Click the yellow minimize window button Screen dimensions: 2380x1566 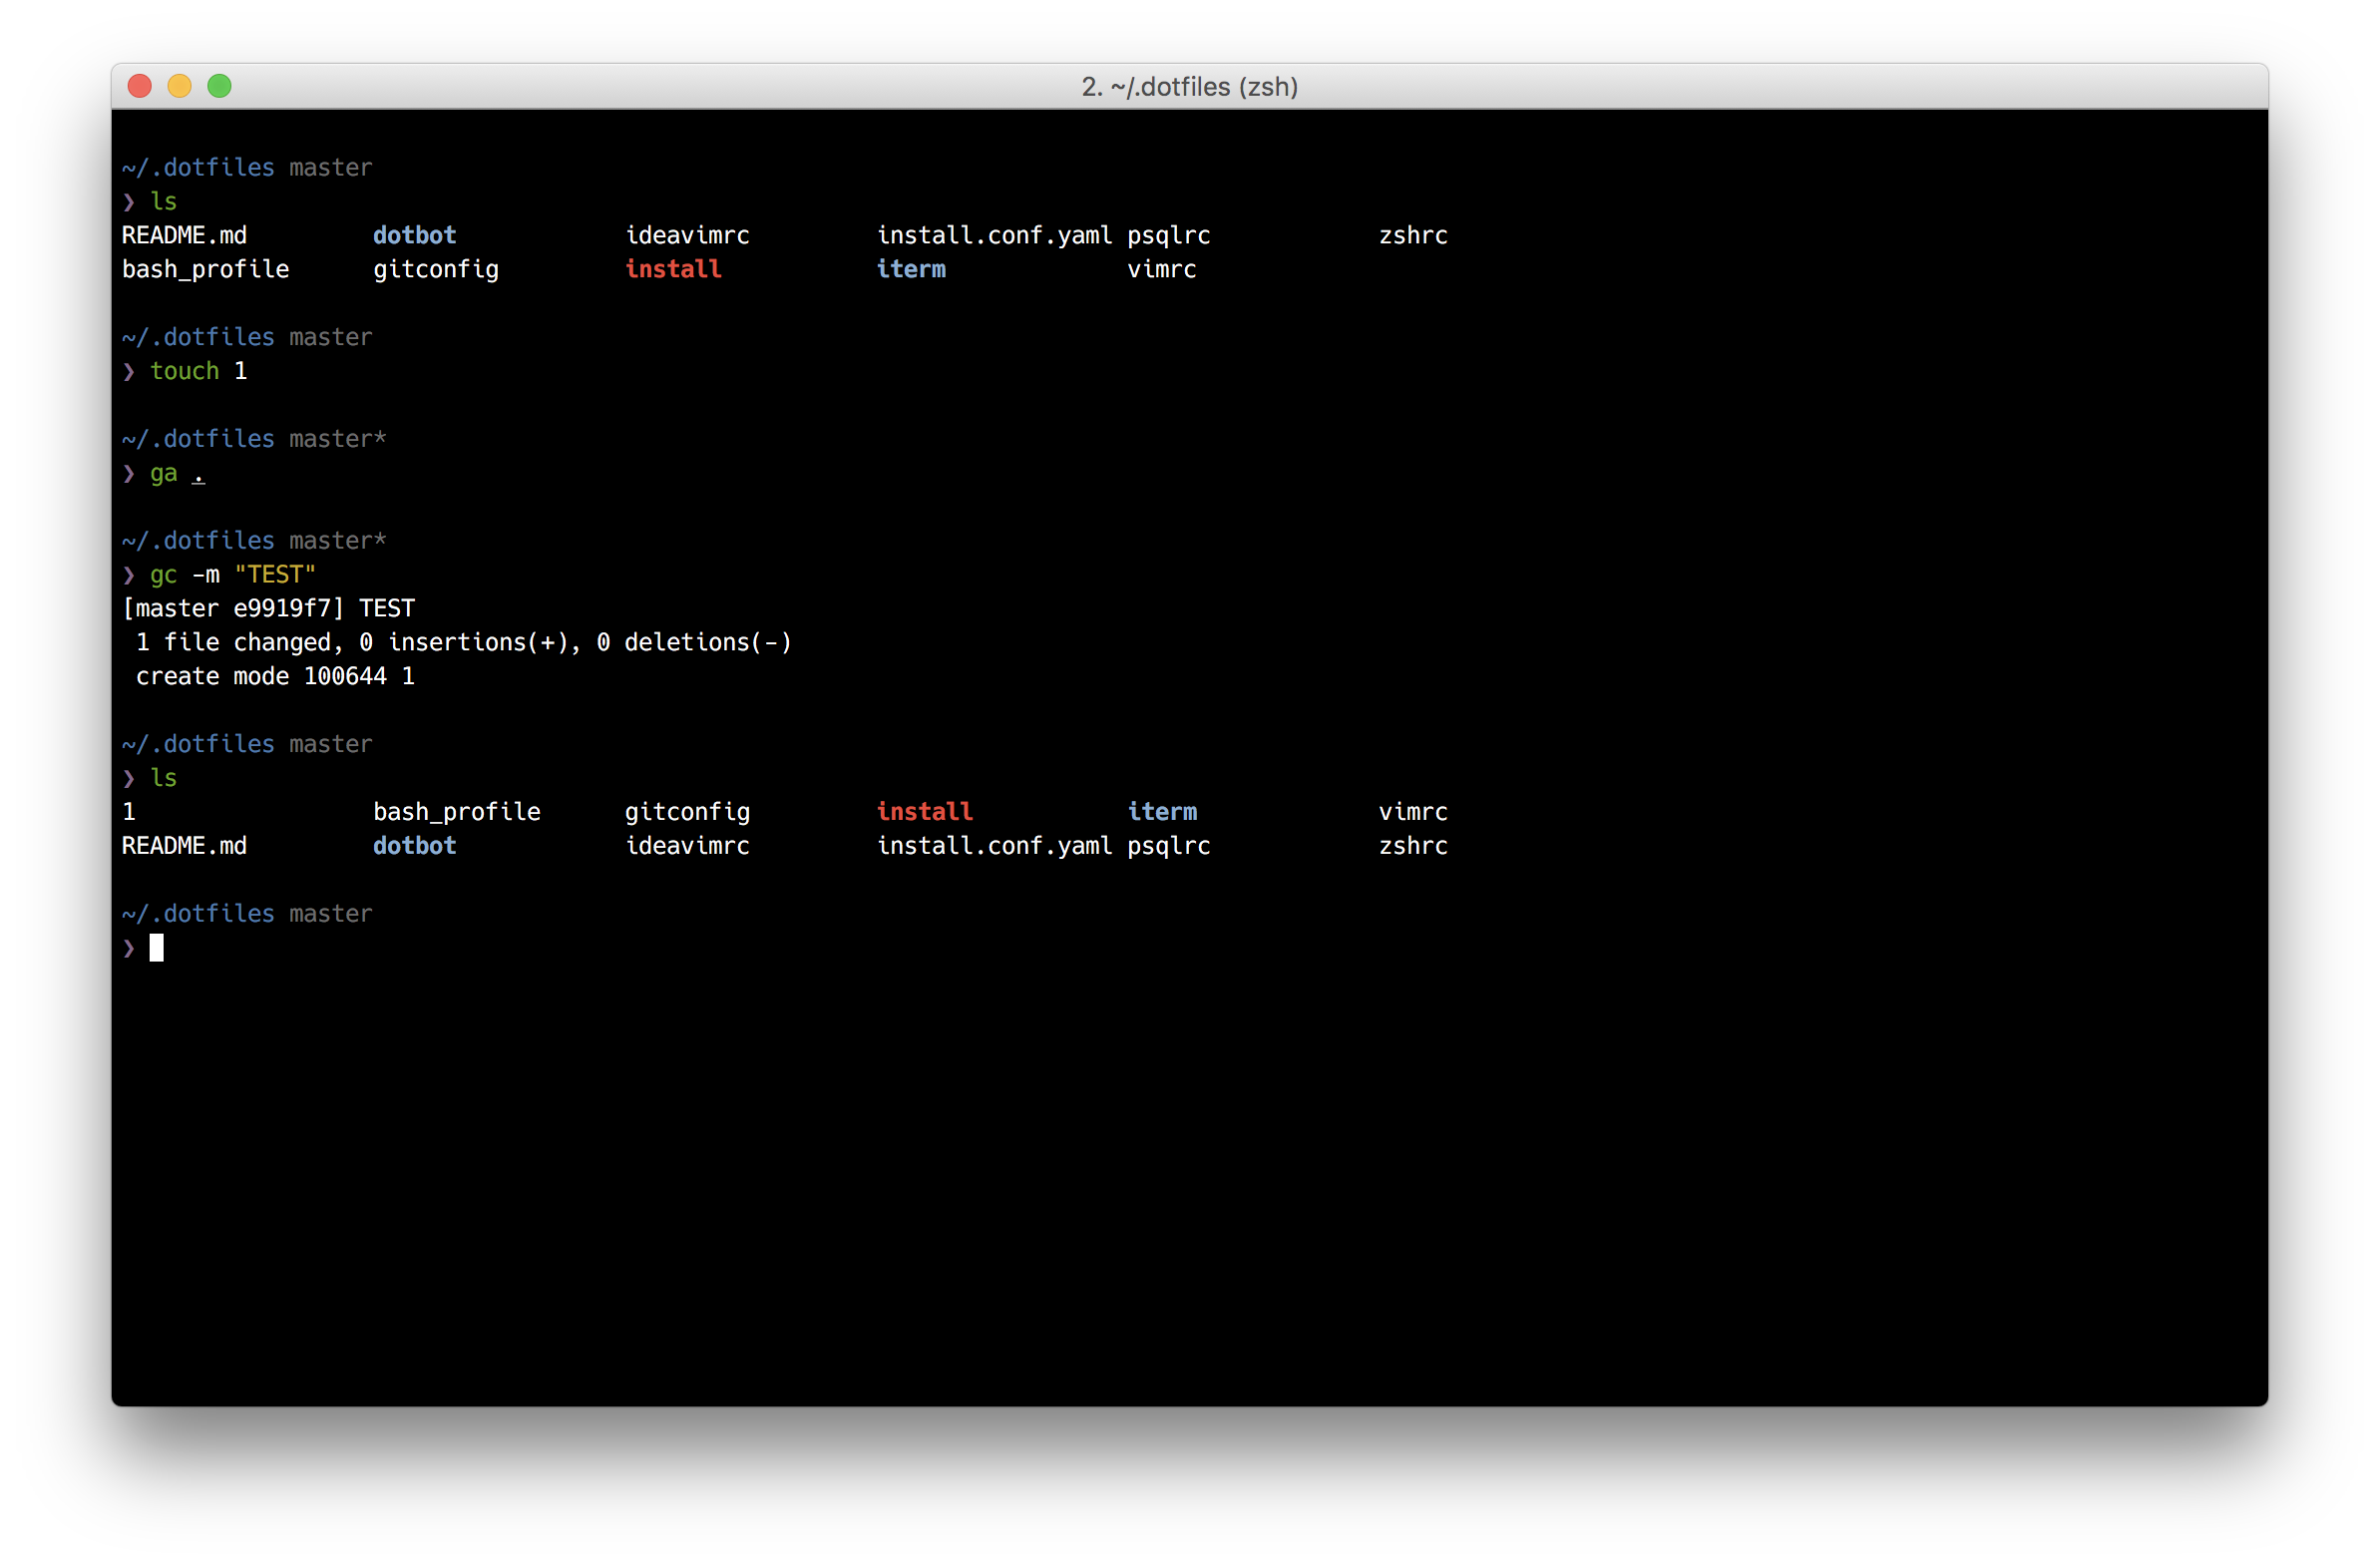(x=180, y=86)
